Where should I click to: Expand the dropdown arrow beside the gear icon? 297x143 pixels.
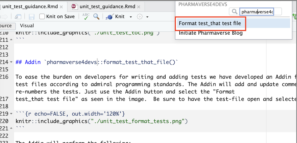coord(147,17)
